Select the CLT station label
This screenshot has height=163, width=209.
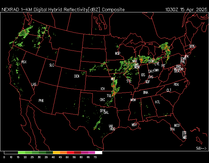pyautogui.click(x=169, y=90)
